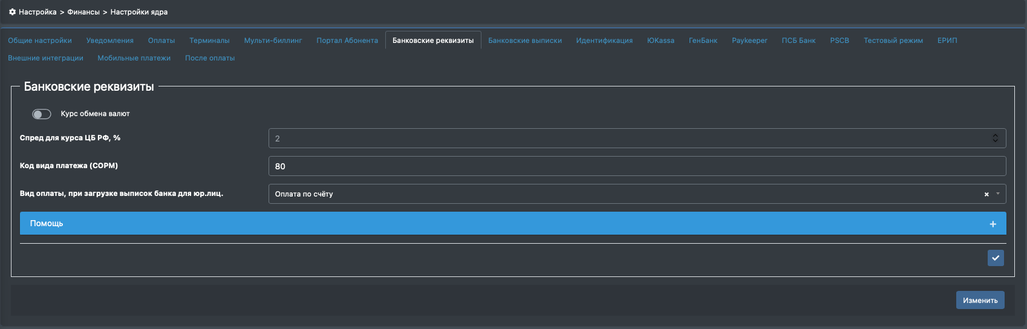The height and width of the screenshot is (329, 1027).
Task: Expand the Помощь panel with plus icon
Action: pos(993,224)
